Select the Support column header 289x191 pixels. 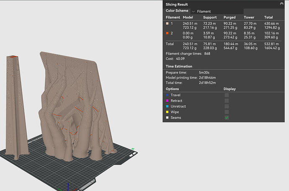pos(210,17)
